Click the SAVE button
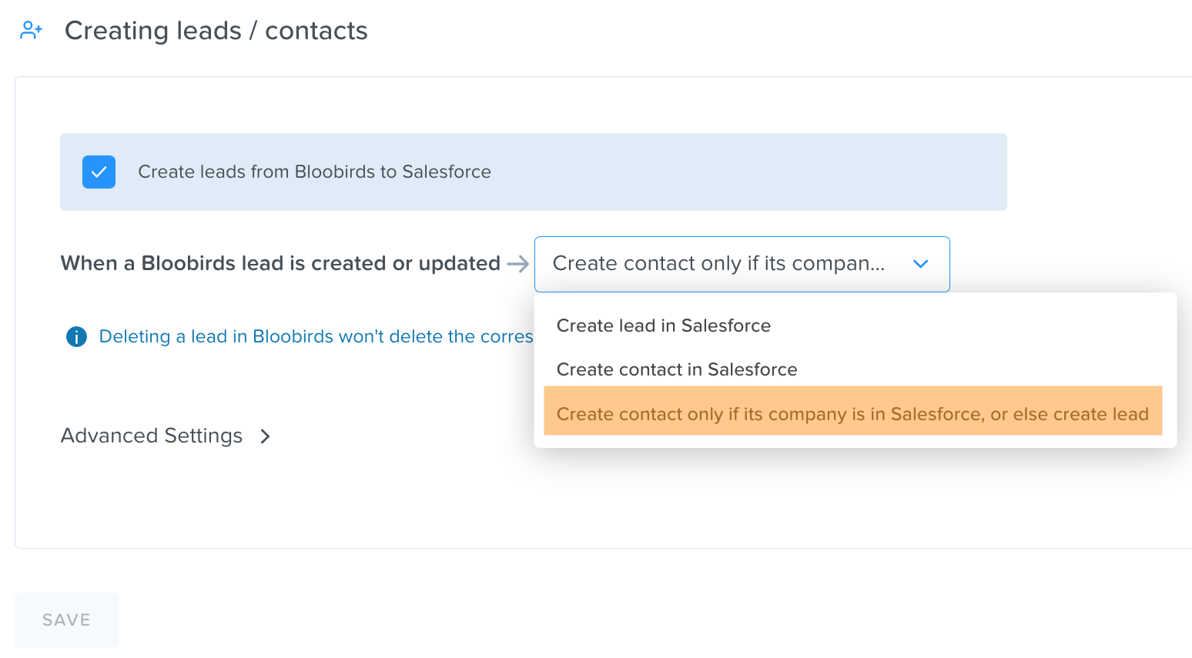Screen dimensions: 1192x658 67,620
